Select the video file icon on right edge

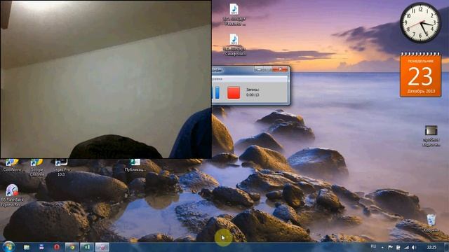(431, 136)
